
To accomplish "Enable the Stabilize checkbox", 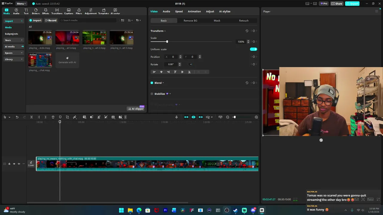I will [152, 94].
